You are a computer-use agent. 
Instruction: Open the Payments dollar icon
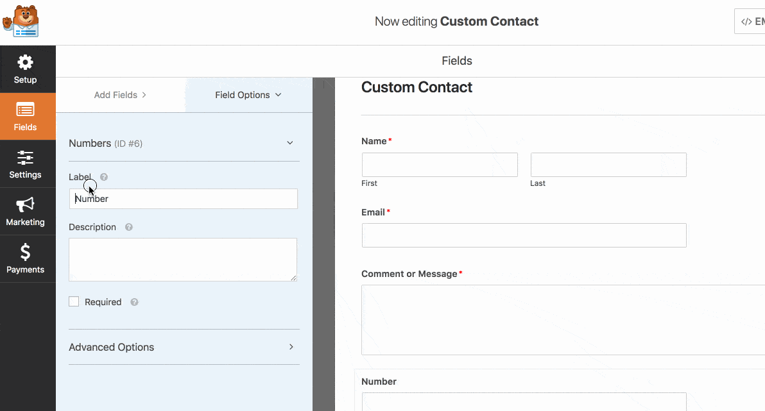click(25, 252)
